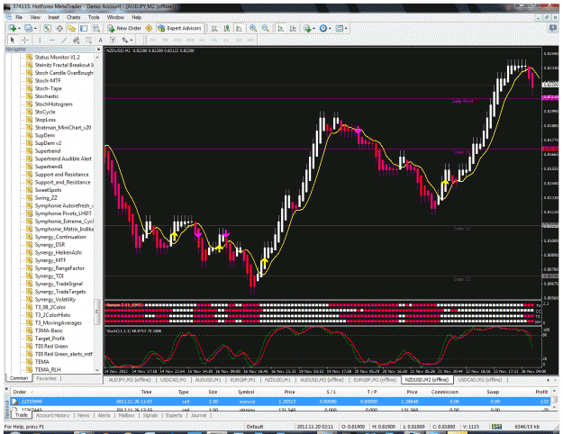563x434 pixels.
Task: Enable Auto Scroll toolbar icon
Action: click(x=281, y=28)
